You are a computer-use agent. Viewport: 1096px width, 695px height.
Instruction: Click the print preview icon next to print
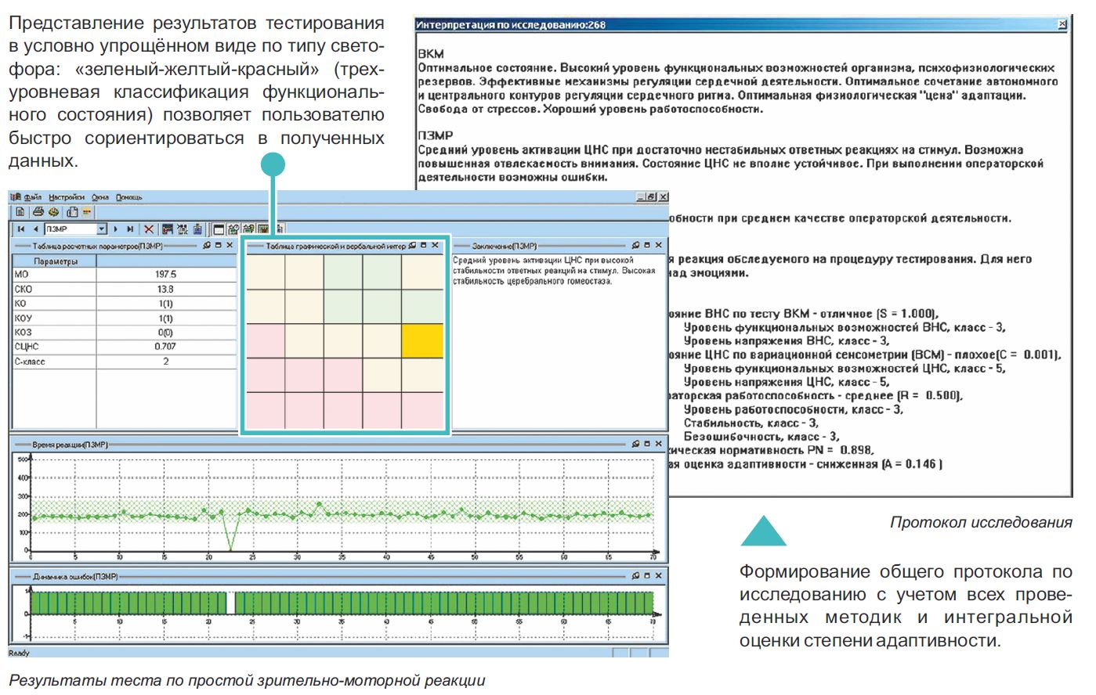tap(53, 212)
